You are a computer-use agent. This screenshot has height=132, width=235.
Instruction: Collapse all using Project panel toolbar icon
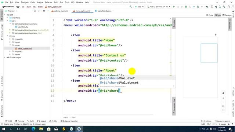pyautogui.click(x=39, y=11)
